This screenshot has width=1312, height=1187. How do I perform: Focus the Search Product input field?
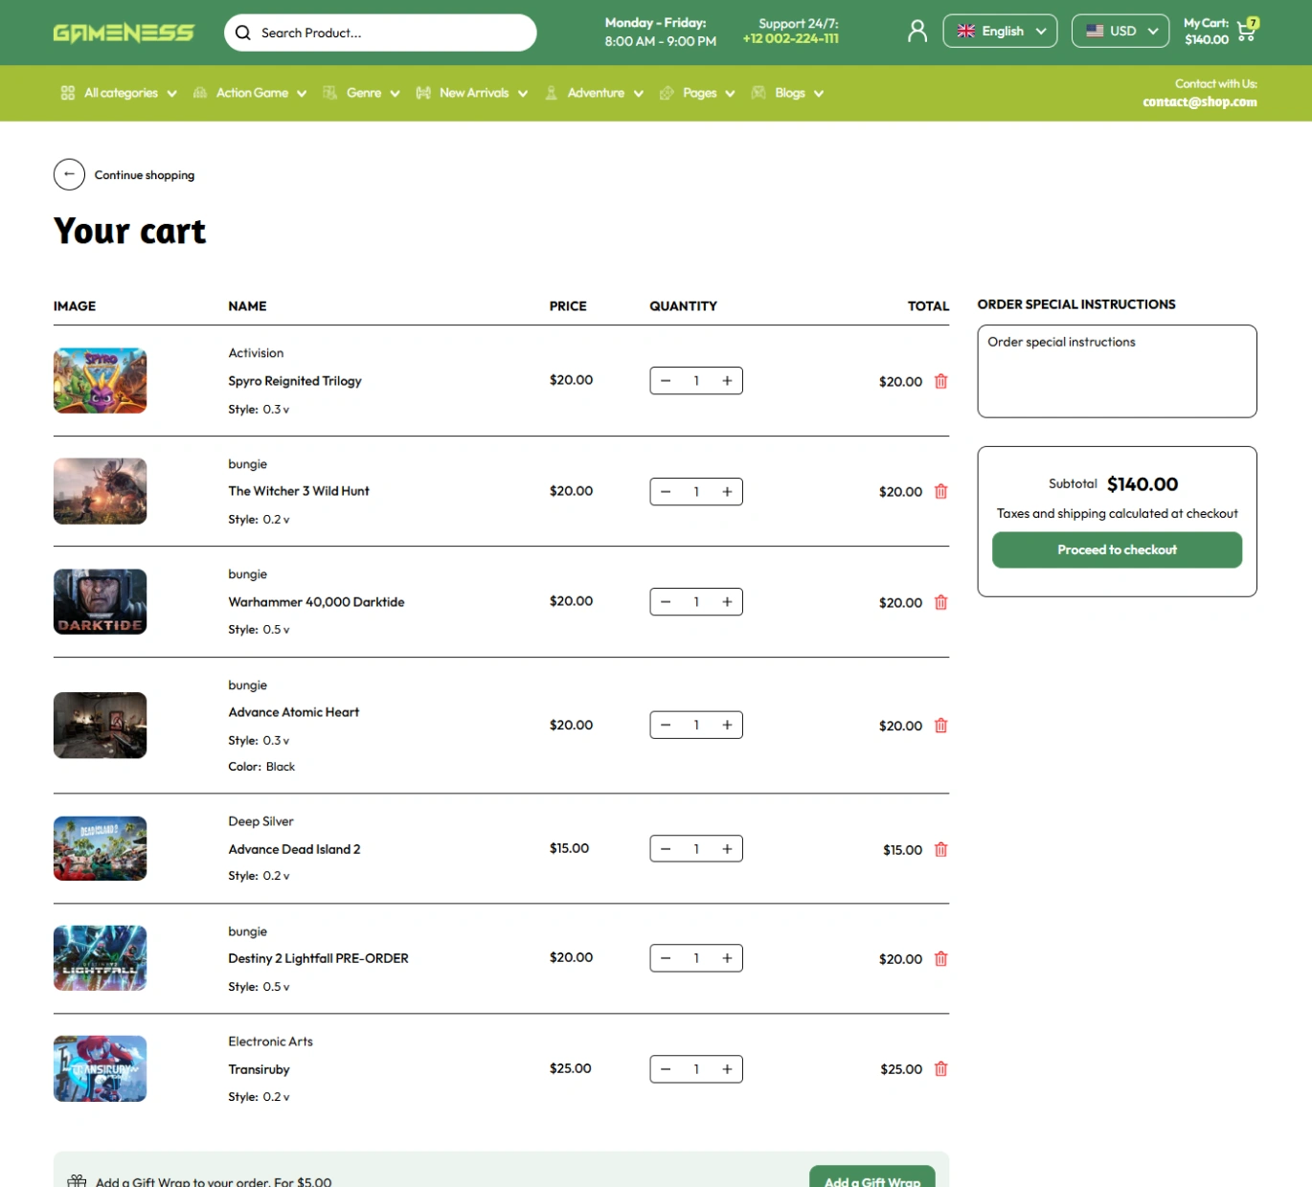click(x=380, y=33)
